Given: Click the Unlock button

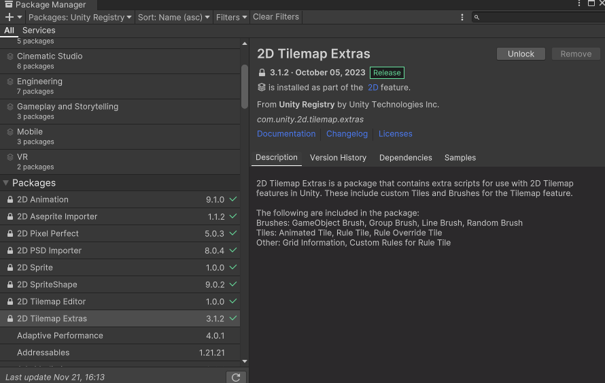Looking at the screenshot, I should coord(521,54).
